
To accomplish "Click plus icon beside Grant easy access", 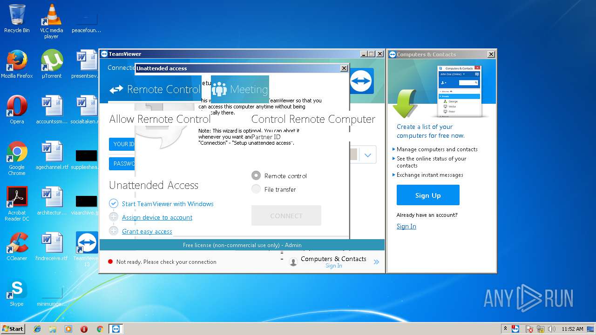I will (114, 231).
